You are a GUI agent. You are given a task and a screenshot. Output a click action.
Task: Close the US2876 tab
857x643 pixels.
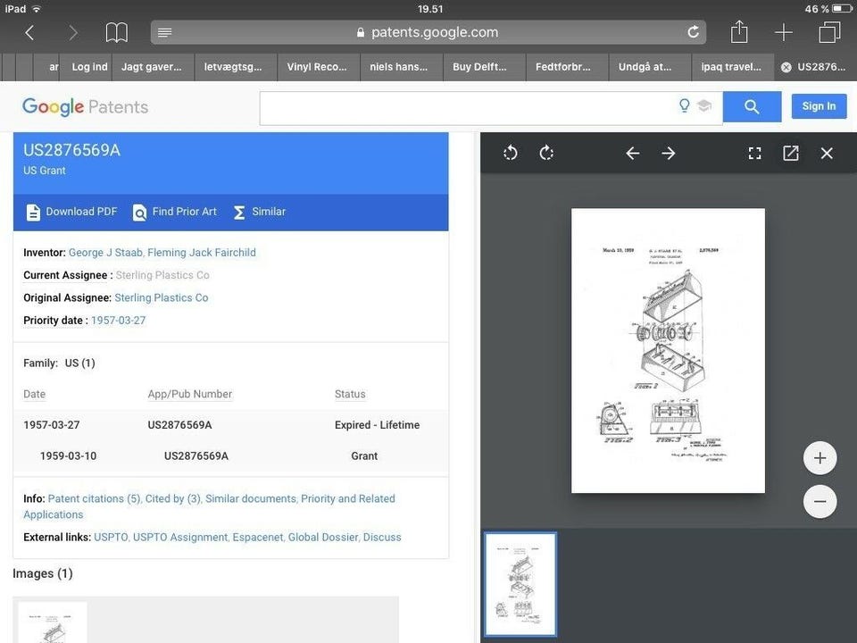[x=786, y=67]
